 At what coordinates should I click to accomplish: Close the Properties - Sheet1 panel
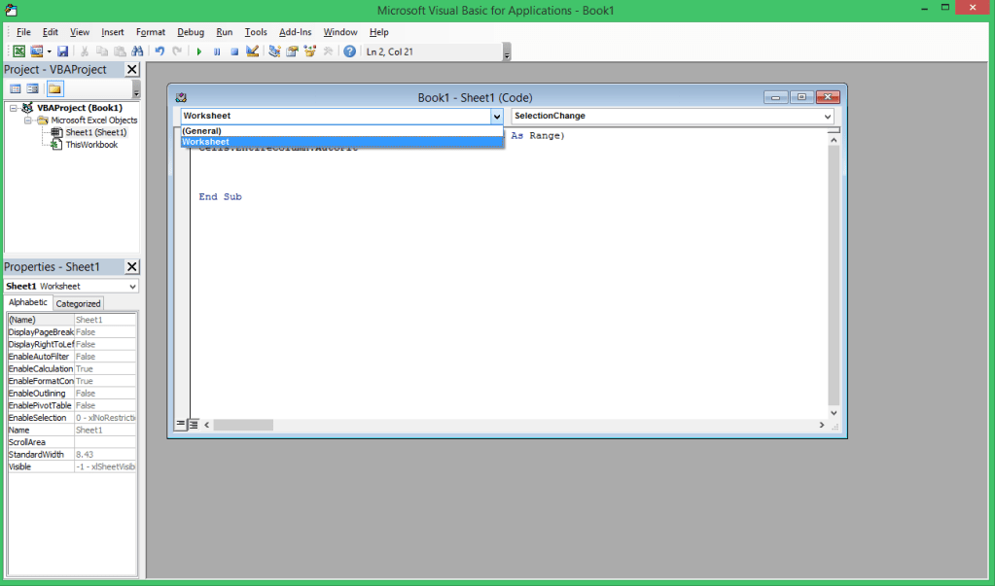coord(132,267)
